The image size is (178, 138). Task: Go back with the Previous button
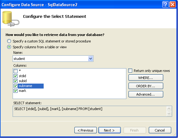[x=85, y=130]
